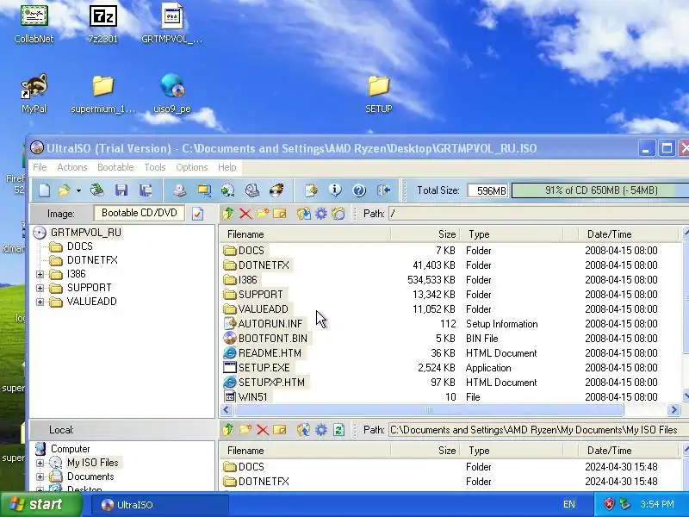Viewport: 689px width, 517px height.
Task: Click the Make CD/DVD Image icon
Action: point(180,190)
